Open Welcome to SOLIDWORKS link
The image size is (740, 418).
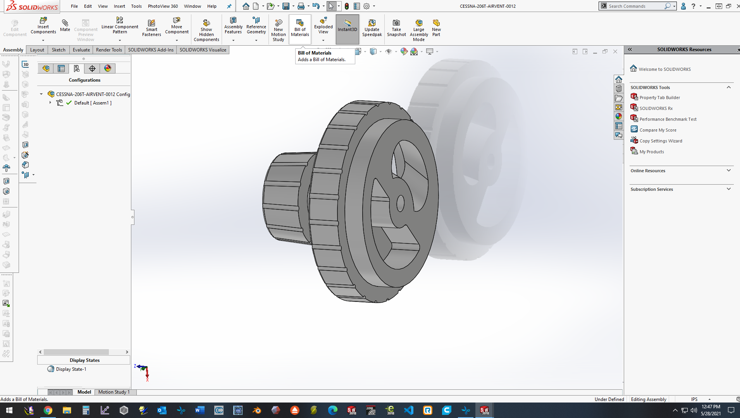(x=664, y=69)
